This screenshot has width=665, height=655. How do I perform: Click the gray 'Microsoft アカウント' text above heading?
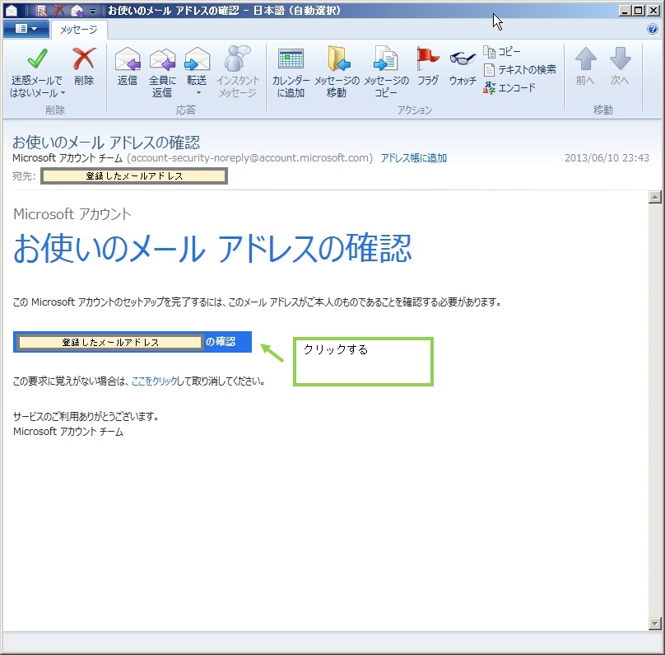[72, 214]
